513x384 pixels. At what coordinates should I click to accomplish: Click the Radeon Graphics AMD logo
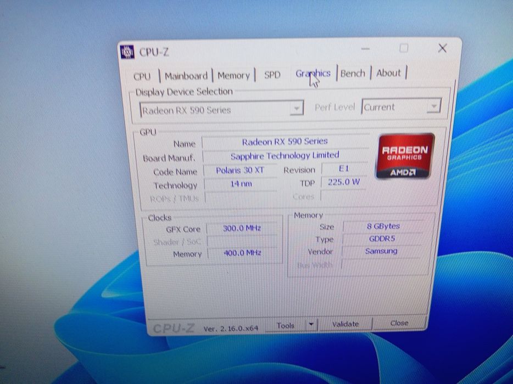pyautogui.click(x=405, y=156)
